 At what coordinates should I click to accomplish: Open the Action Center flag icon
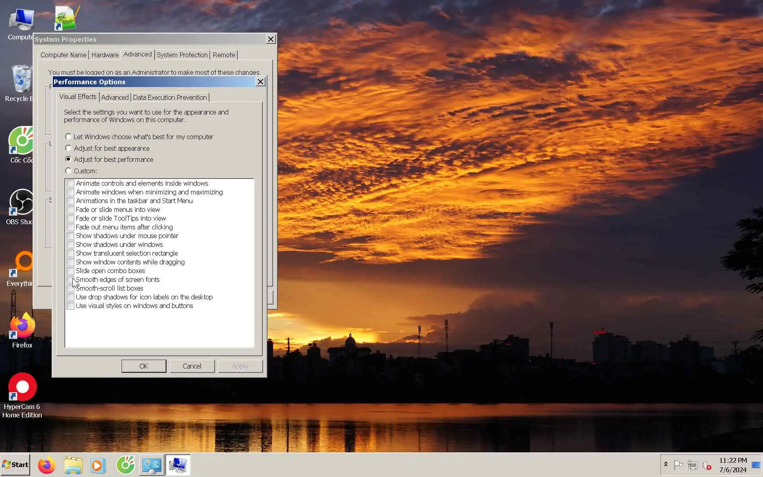coord(678,465)
